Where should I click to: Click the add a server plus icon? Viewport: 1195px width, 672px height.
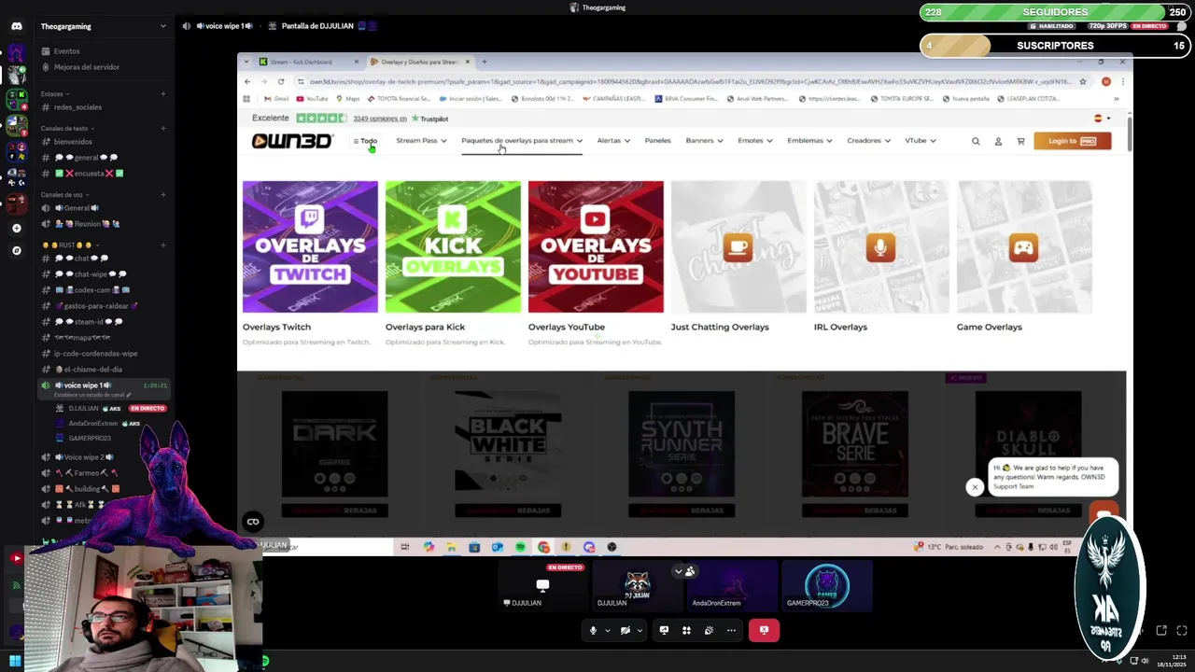pos(16,228)
